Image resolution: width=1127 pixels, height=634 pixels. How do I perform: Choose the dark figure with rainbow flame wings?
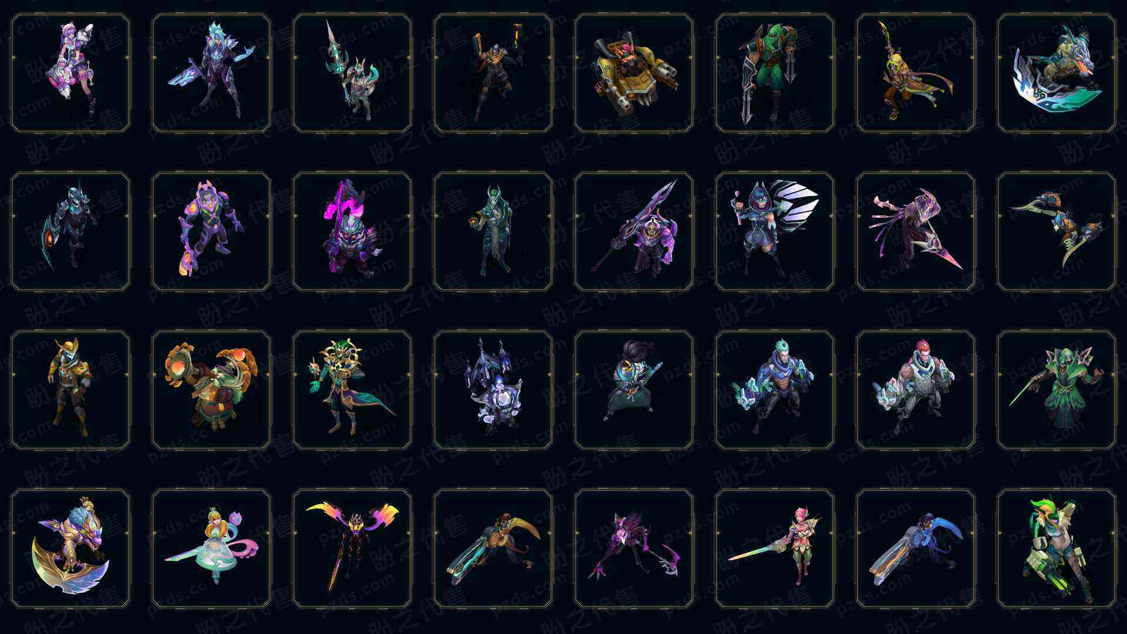(x=352, y=548)
